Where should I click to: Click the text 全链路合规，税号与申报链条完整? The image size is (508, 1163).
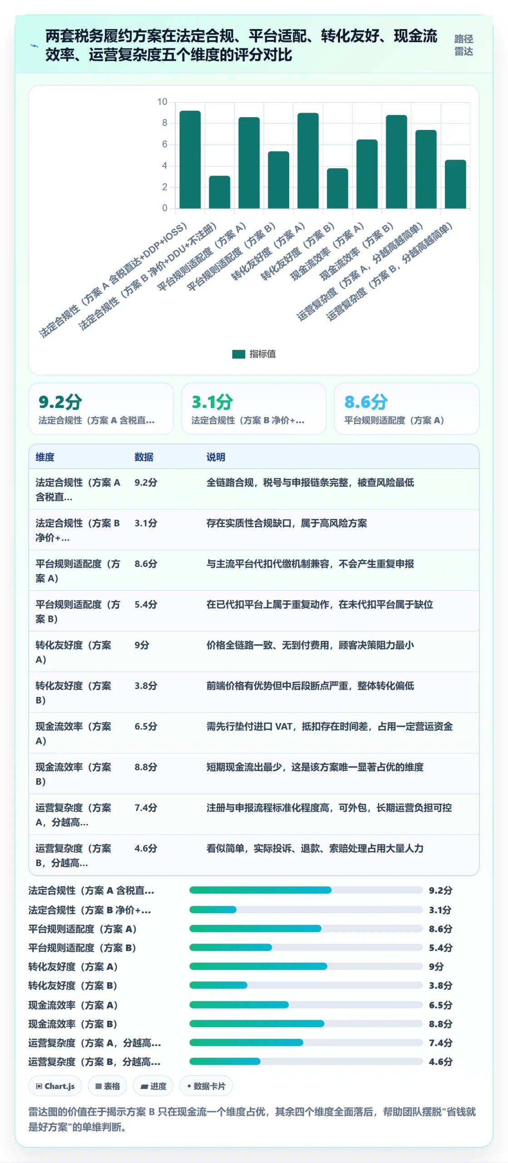coord(277,482)
